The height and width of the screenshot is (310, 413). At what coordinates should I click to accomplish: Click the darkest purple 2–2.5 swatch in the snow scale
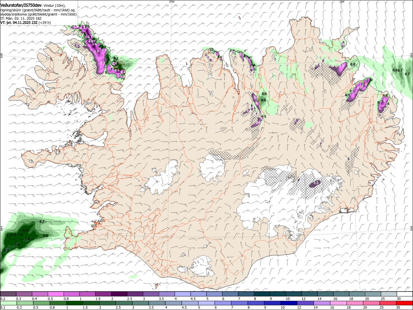click(119, 294)
